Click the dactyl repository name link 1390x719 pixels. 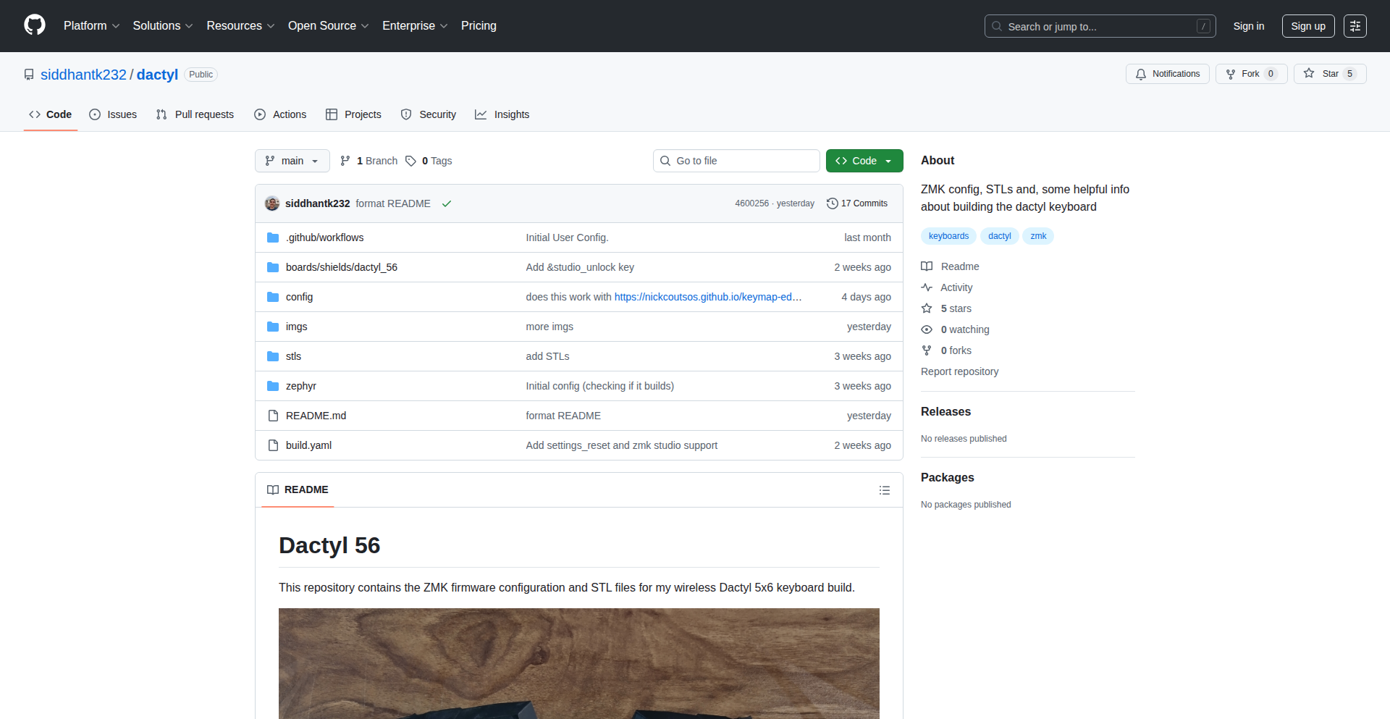click(x=157, y=75)
